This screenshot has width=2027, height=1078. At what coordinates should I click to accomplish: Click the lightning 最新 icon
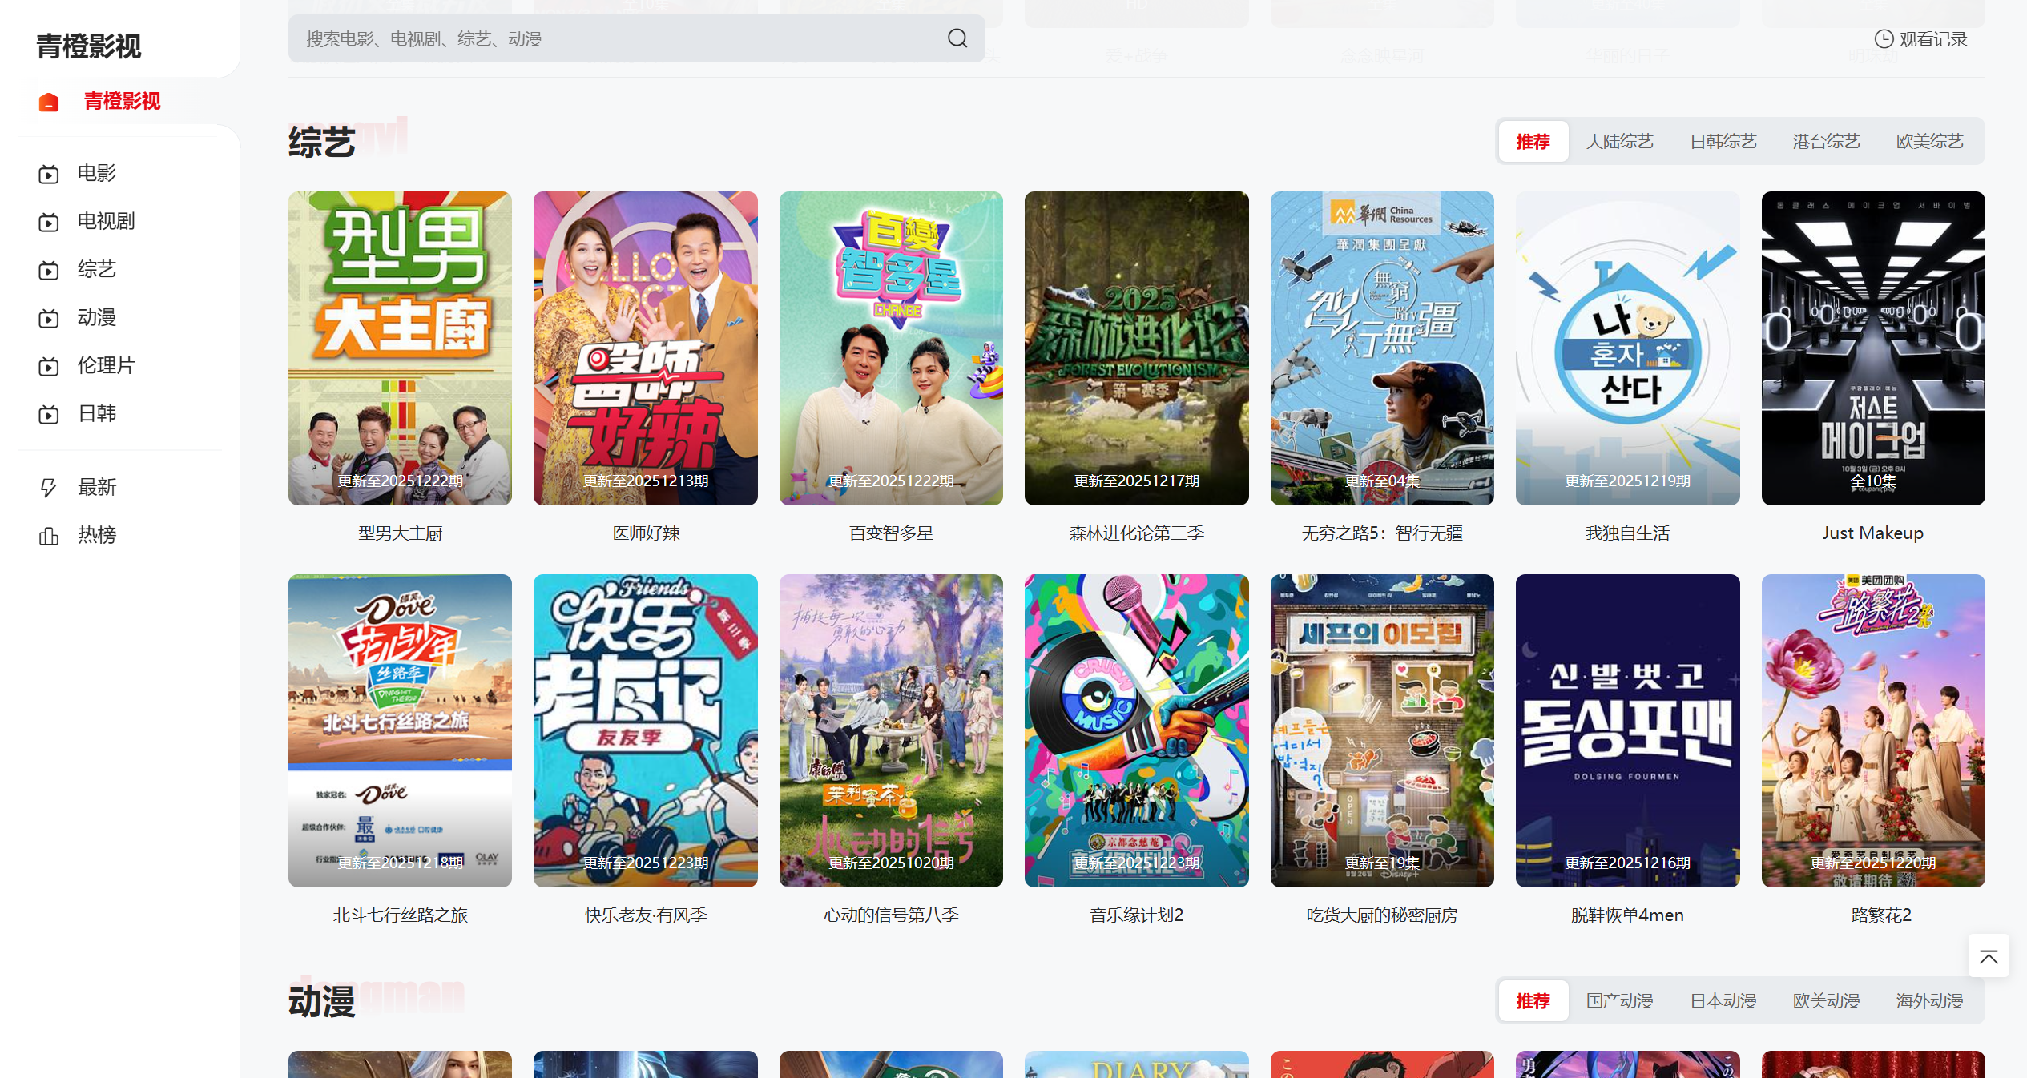coord(49,487)
